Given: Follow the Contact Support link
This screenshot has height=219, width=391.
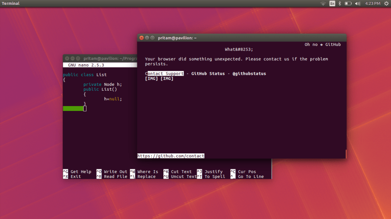Looking at the screenshot, I should 164,74.
